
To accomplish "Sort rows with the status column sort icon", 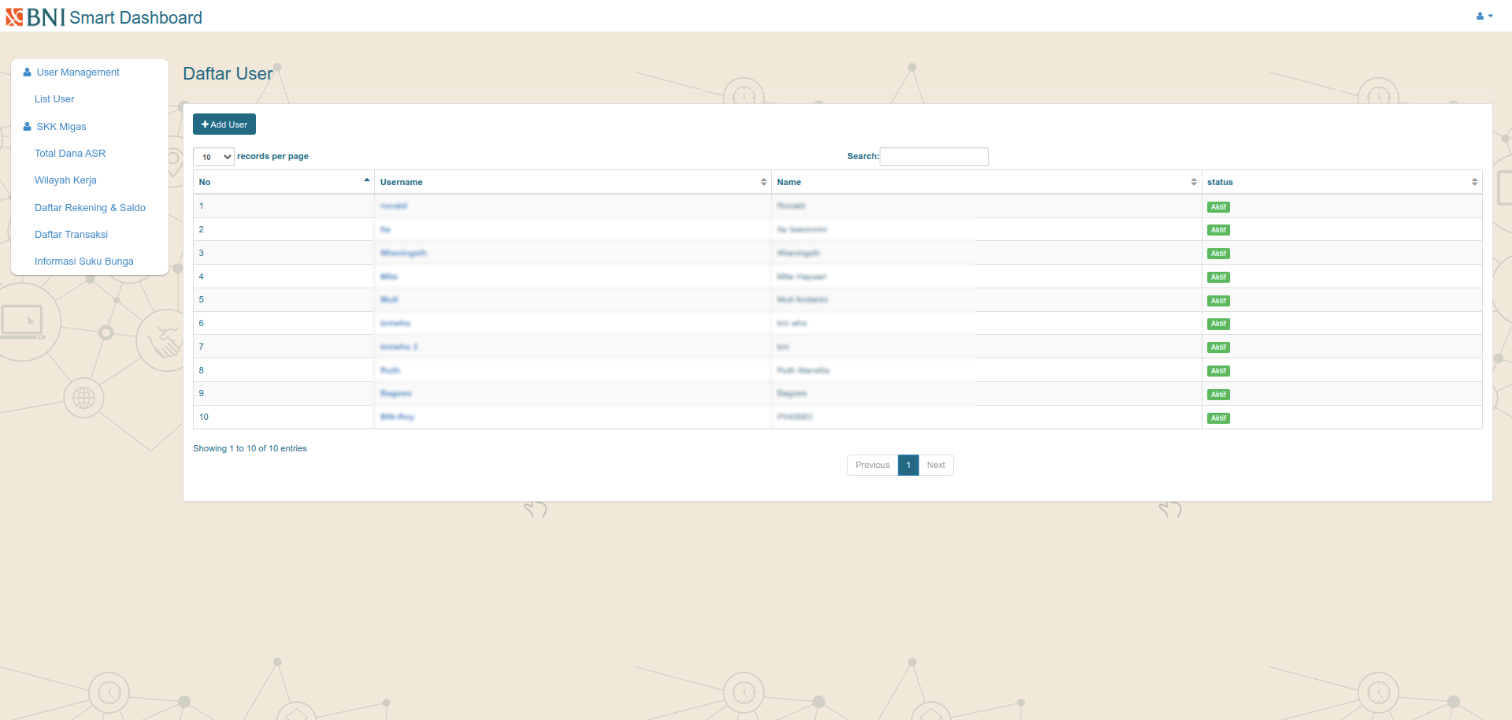I will click(1474, 181).
